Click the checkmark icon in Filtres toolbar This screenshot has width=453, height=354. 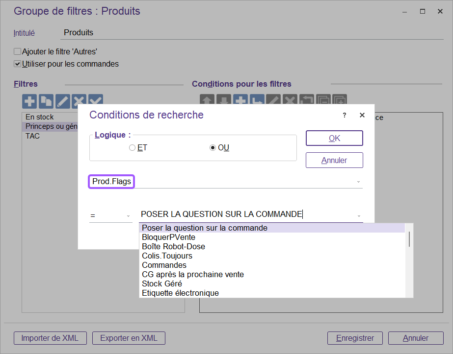[95, 101]
